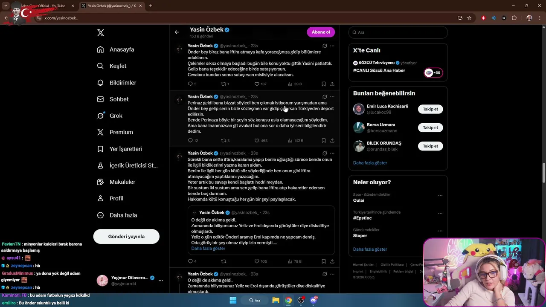
Task: Open Gizlilik Politikası footer link
Action: [x=392, y=265]
